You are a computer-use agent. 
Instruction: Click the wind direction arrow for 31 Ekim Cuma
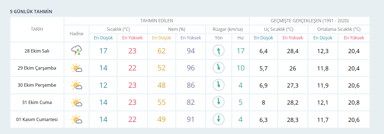click(218, 102)
